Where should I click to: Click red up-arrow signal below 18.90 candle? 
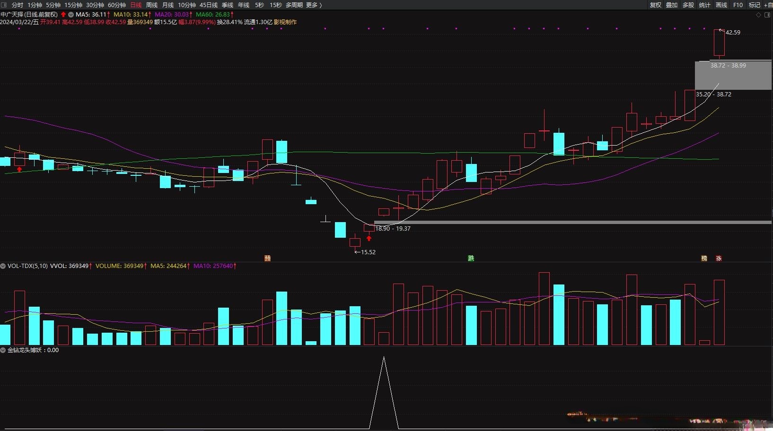tap(369, 238)
